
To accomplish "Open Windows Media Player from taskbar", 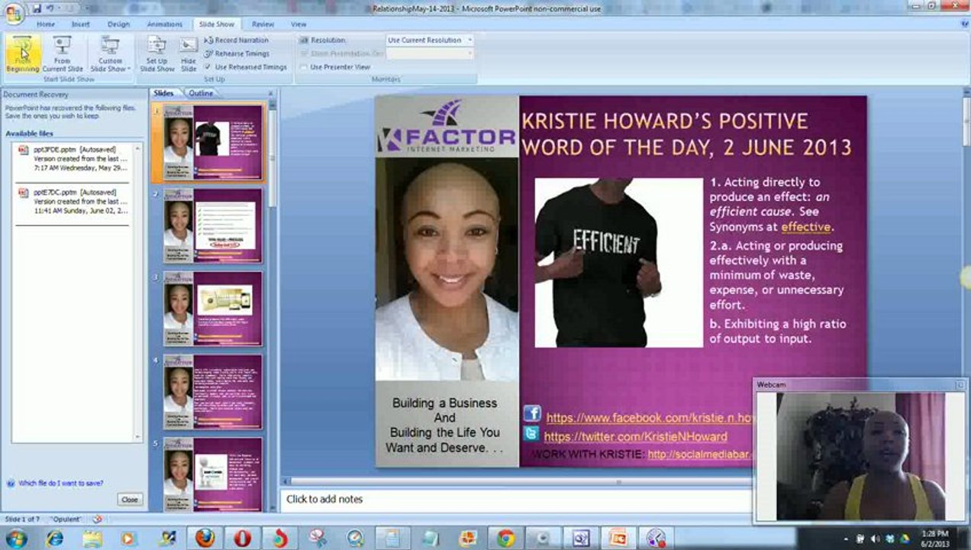I will point(129,539).
